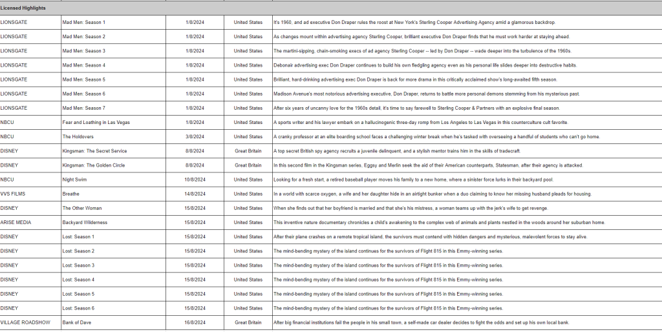The image size is (662, 332).
Task: Select the Mad Men: Season 1 title cell
Action: click(x=83, y=22)
